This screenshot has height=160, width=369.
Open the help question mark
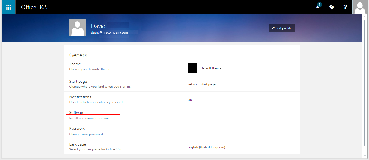point(345,7)
